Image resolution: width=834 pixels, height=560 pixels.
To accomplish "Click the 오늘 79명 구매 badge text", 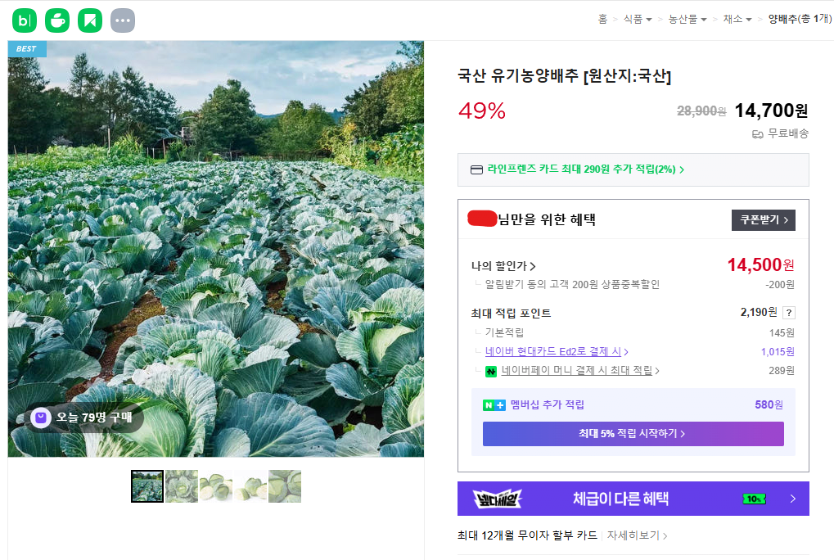I will [94, 418].
